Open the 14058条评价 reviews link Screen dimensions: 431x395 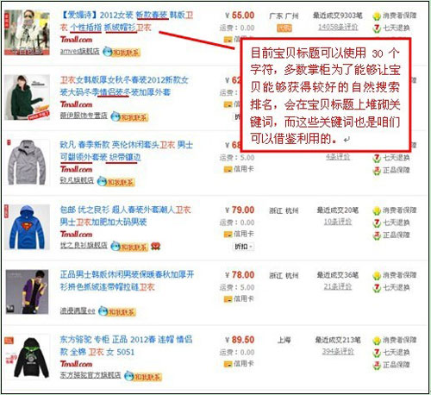click(338, 28)
